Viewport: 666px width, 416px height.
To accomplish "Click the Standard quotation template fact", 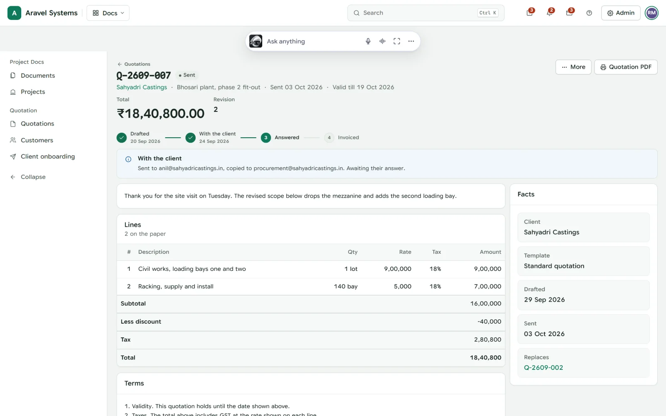I will [583, 261].
